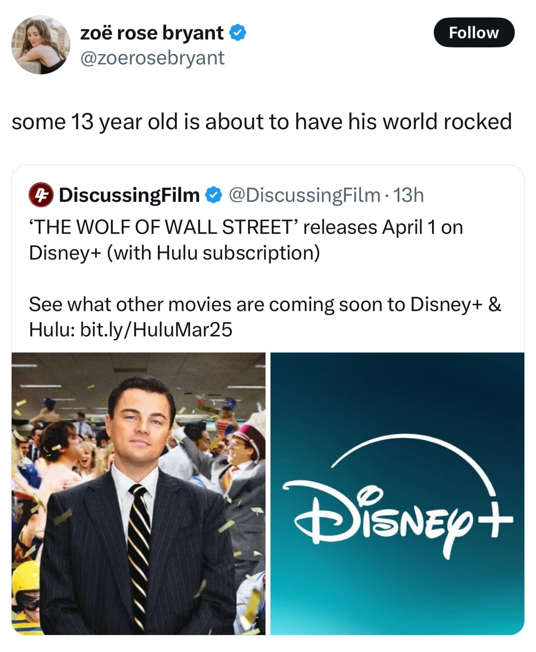Click the zoë rose bryant display name
Viewport: 536px width, 652px height.
[x=152, y=33]
